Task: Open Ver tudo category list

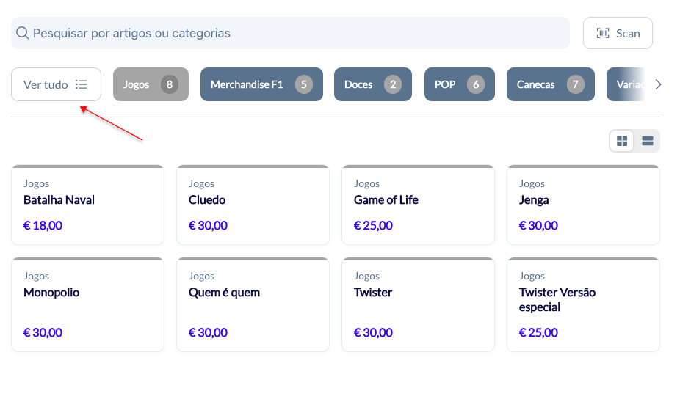Action: coord(56,84)
